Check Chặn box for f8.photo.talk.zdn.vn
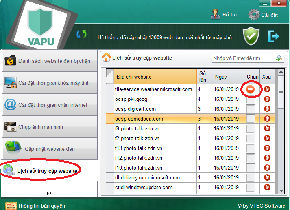Viewport: 290px width, 210px height. [250, 128]
